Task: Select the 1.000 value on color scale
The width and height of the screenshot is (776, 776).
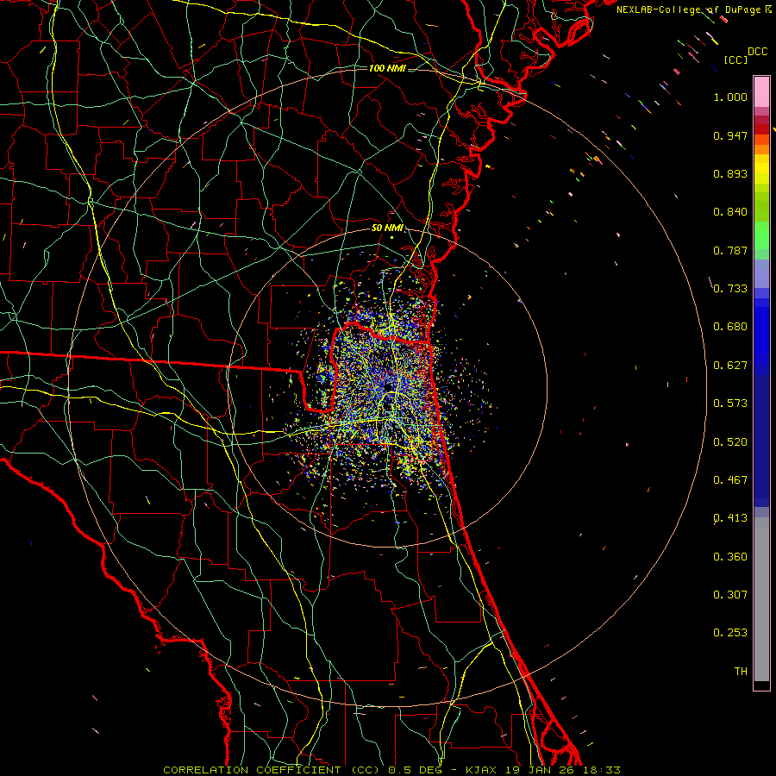Action: click(730, 97)
